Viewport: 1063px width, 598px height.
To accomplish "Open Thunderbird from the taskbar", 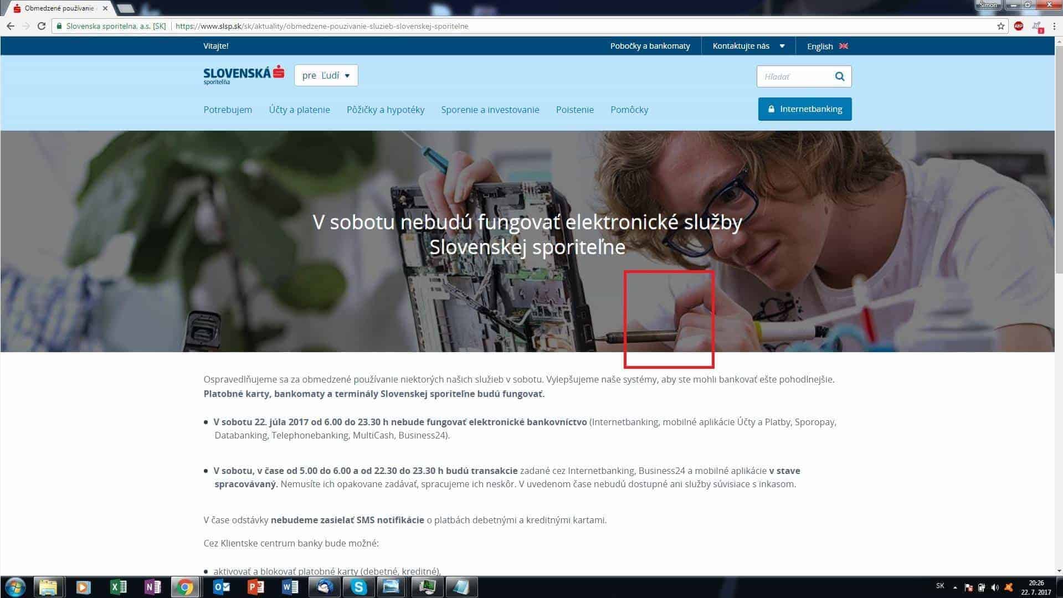I will [324, 587].
